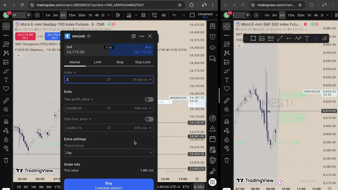Select patterns tool in S&P chart toolbar
This screenshot has width=338, height=190.
click(x=227, y=53)
